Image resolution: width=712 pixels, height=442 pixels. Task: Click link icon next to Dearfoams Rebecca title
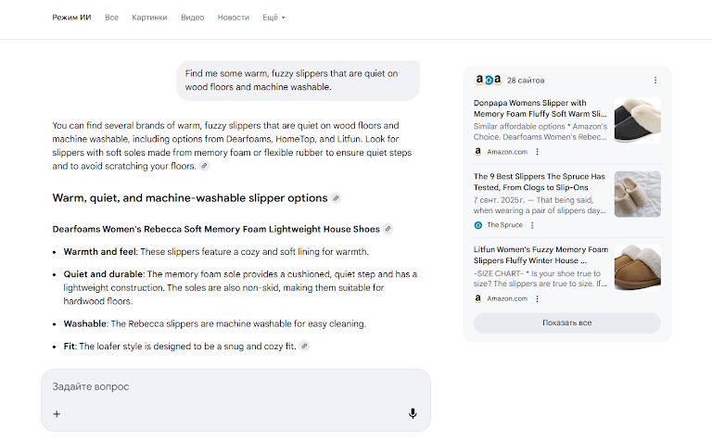click(388, 229)
